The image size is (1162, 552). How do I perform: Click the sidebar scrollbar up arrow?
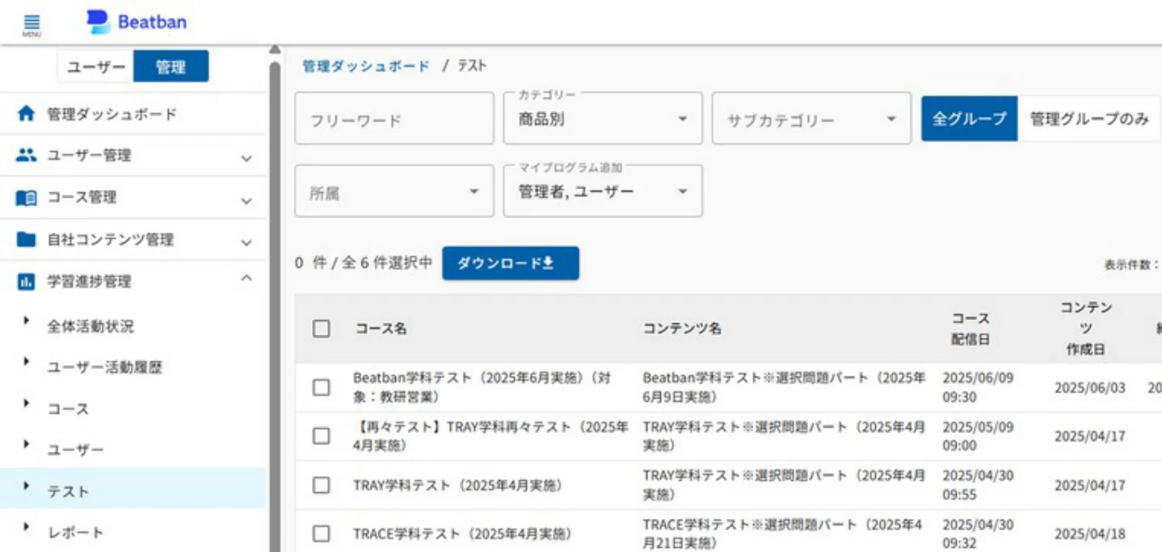click(275, 49)
